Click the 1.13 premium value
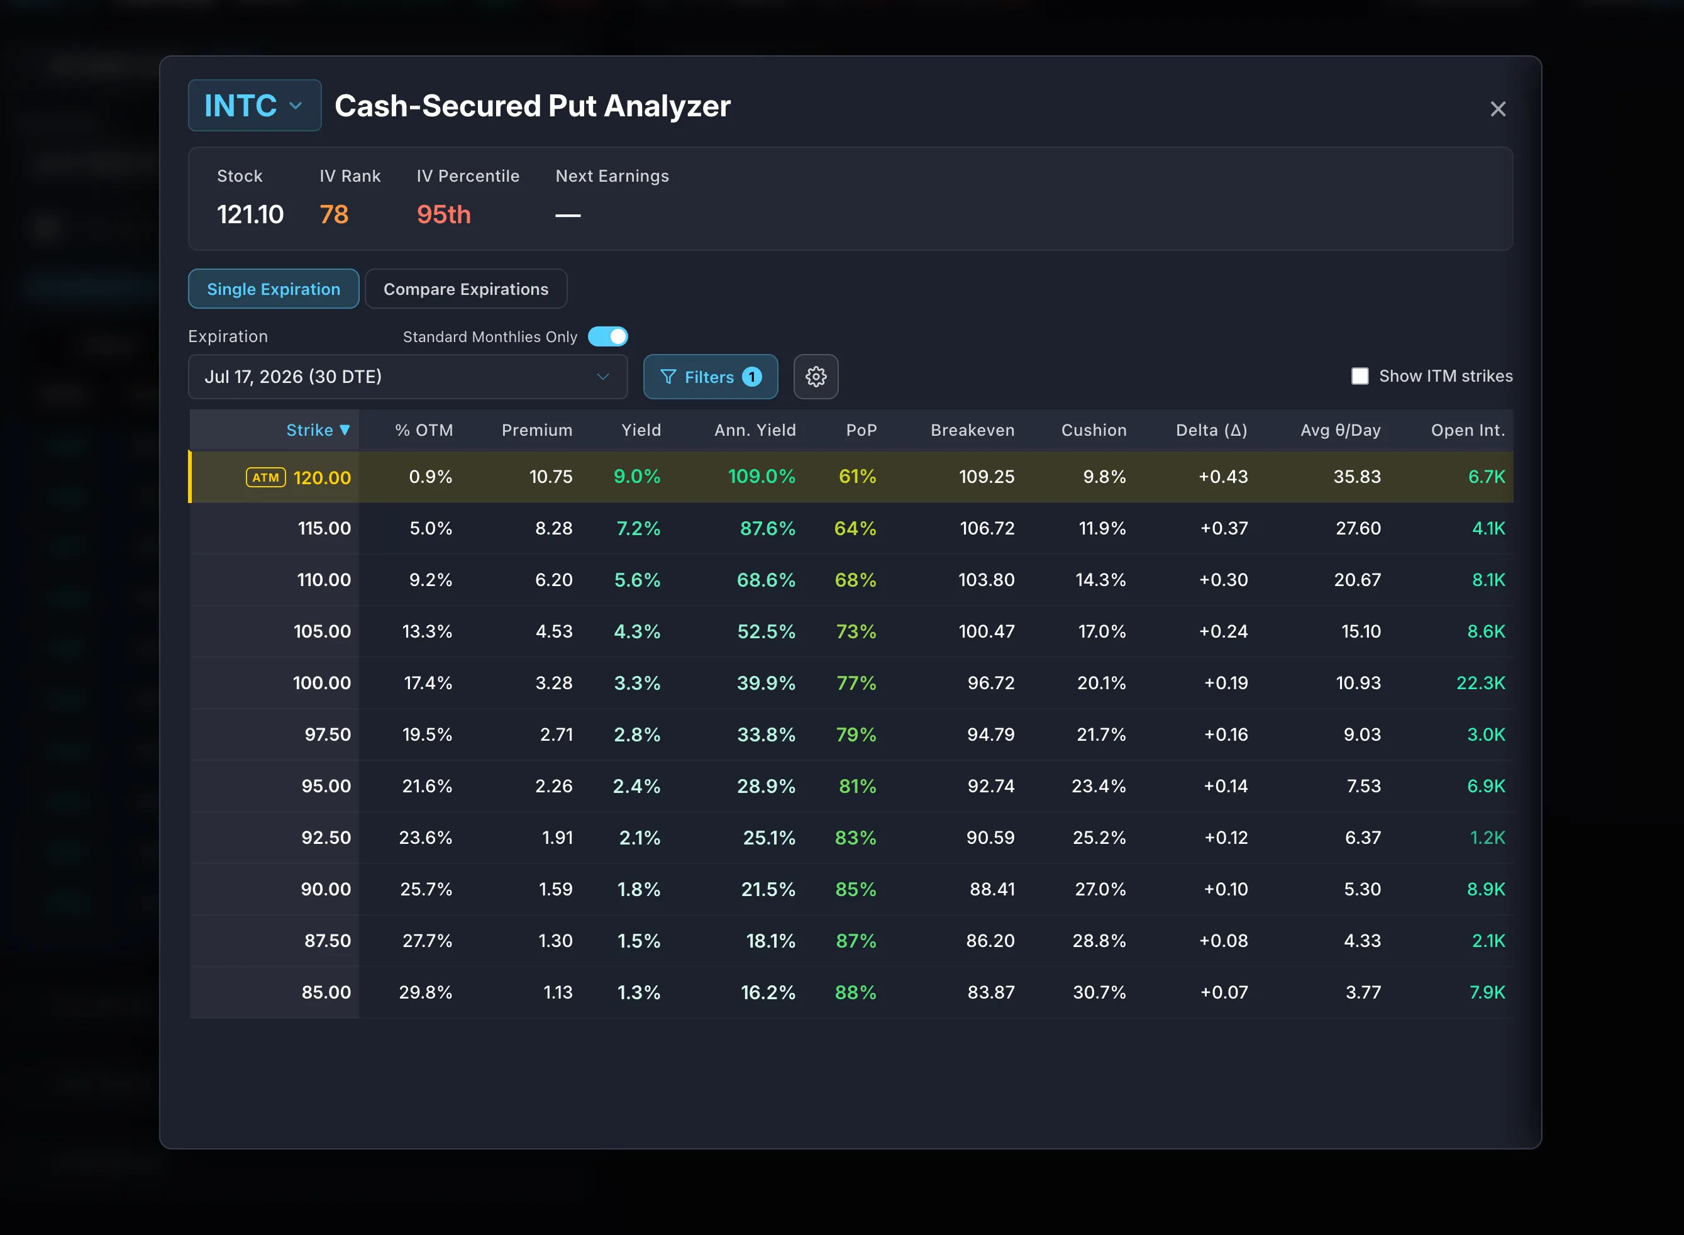 coord(558,993)
